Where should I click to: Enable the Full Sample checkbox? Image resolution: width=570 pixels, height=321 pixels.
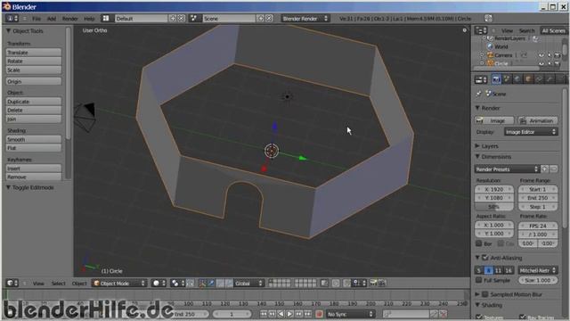pos(479,280)
